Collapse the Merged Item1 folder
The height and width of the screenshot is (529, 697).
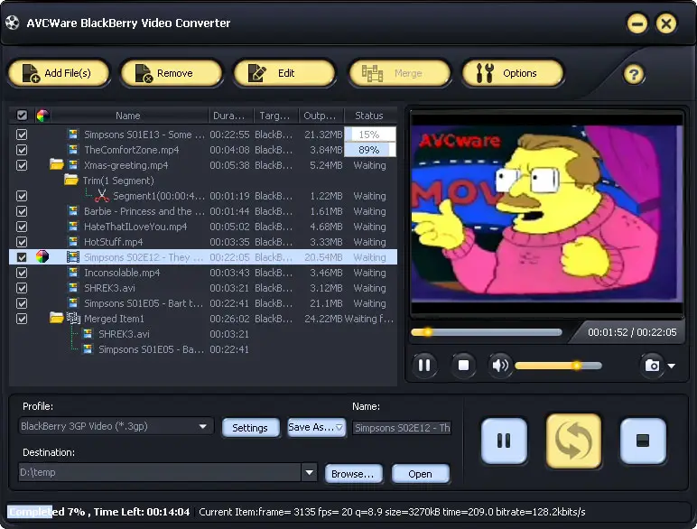click(57, 318)
